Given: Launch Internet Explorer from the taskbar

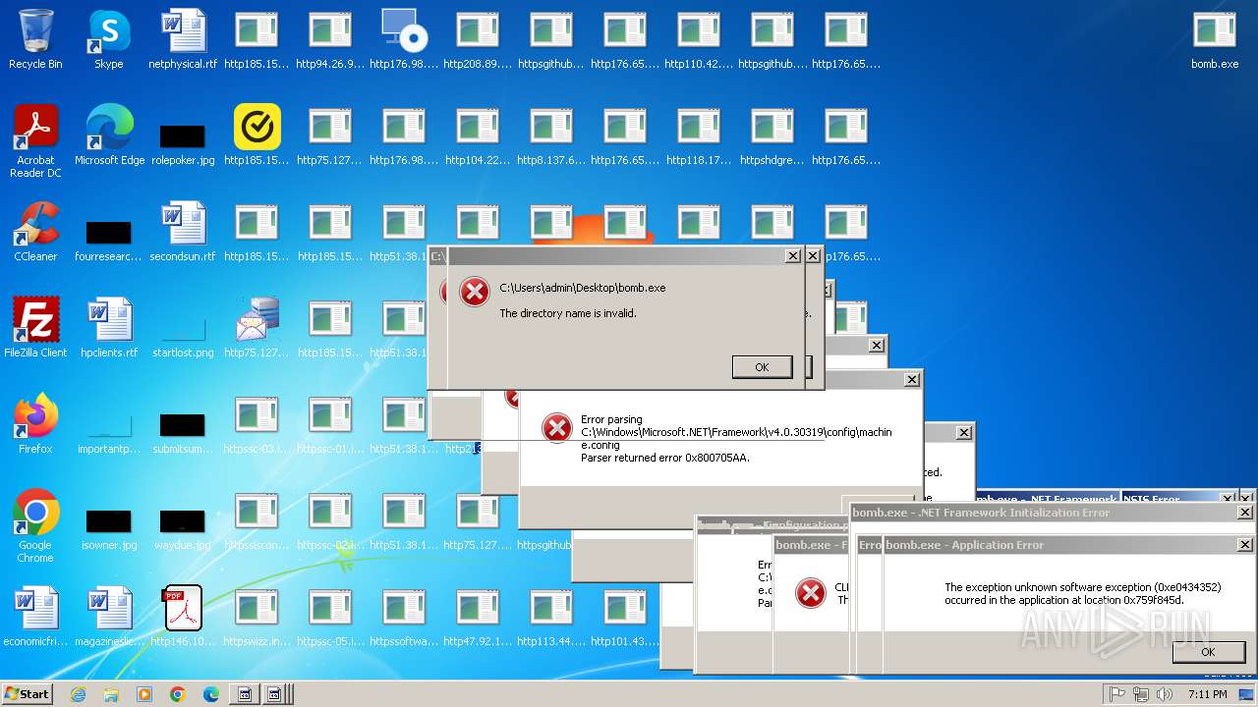Looking at the screenshot, I should [78, 694].
